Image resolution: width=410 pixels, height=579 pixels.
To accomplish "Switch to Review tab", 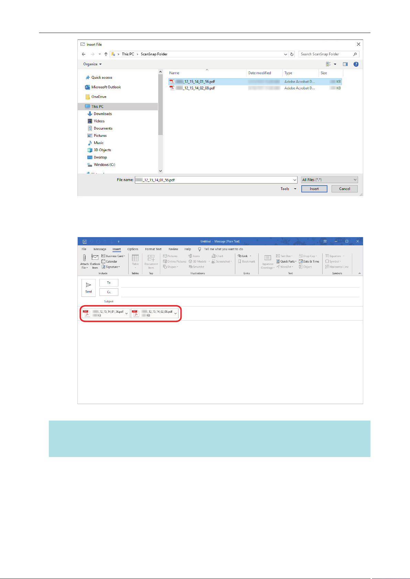I will point(173,249).
